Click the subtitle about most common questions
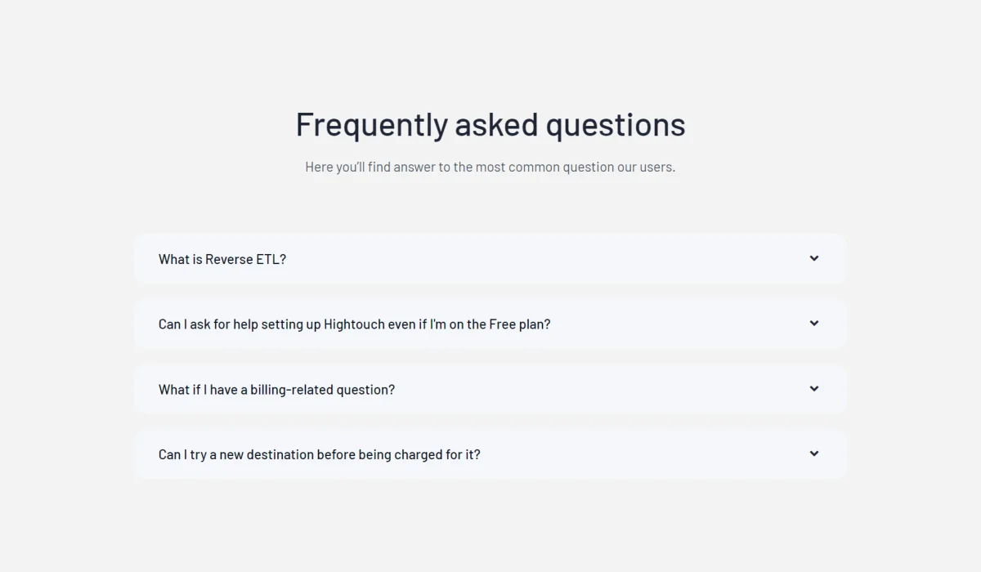Image resolution: width=981 pixels, height=572 pixels. point(490,167)
